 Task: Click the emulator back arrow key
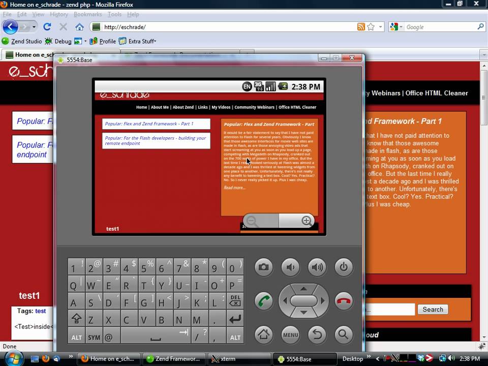click(317, 334)
